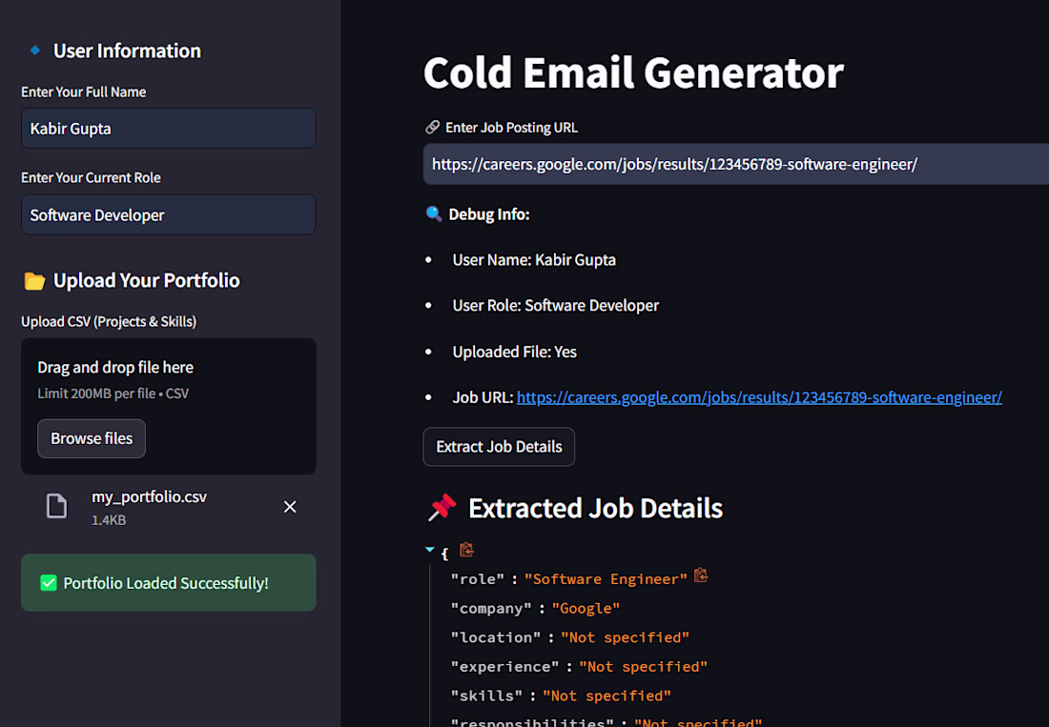Copy the "Software Engineer" role value

point(701,576)
